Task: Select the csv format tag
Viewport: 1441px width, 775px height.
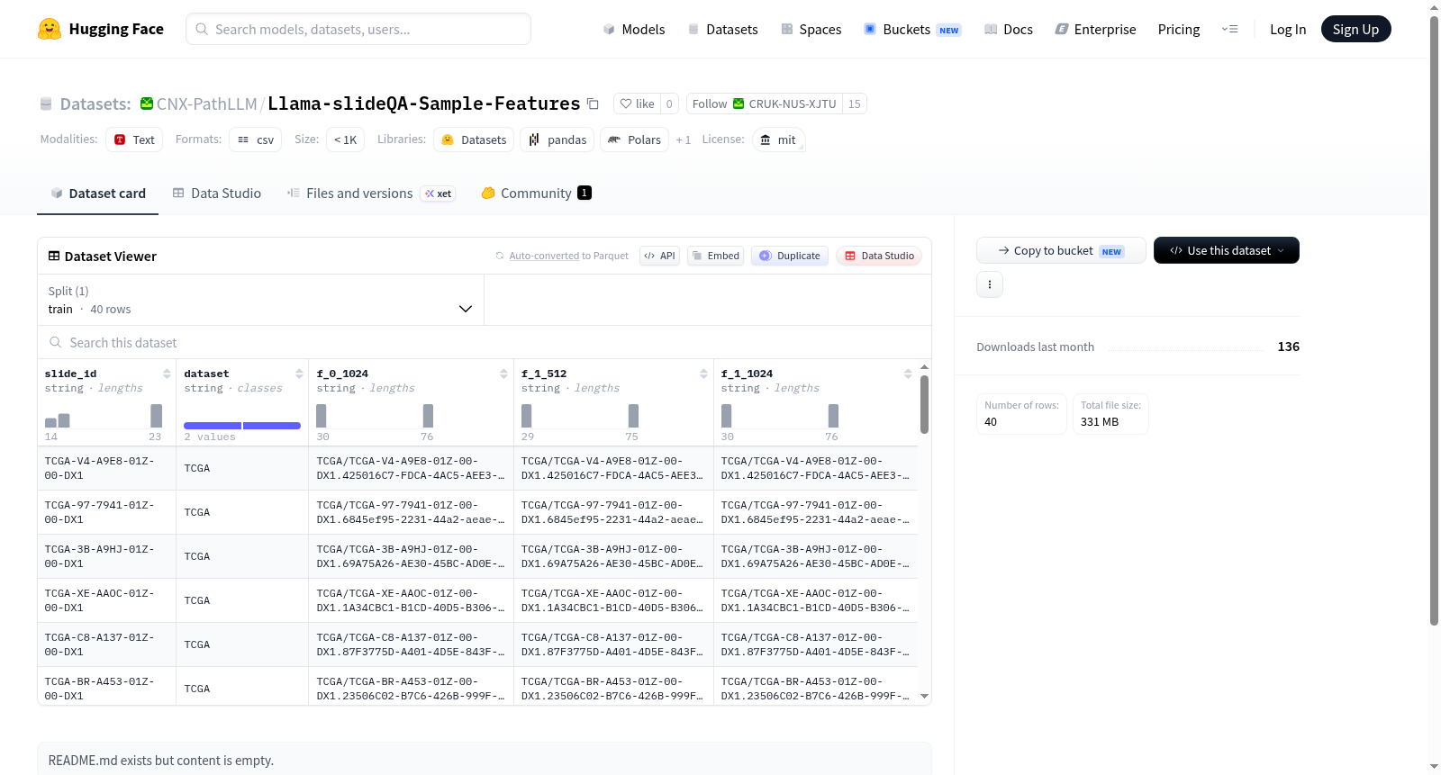Action: click(x=256, y=140)
